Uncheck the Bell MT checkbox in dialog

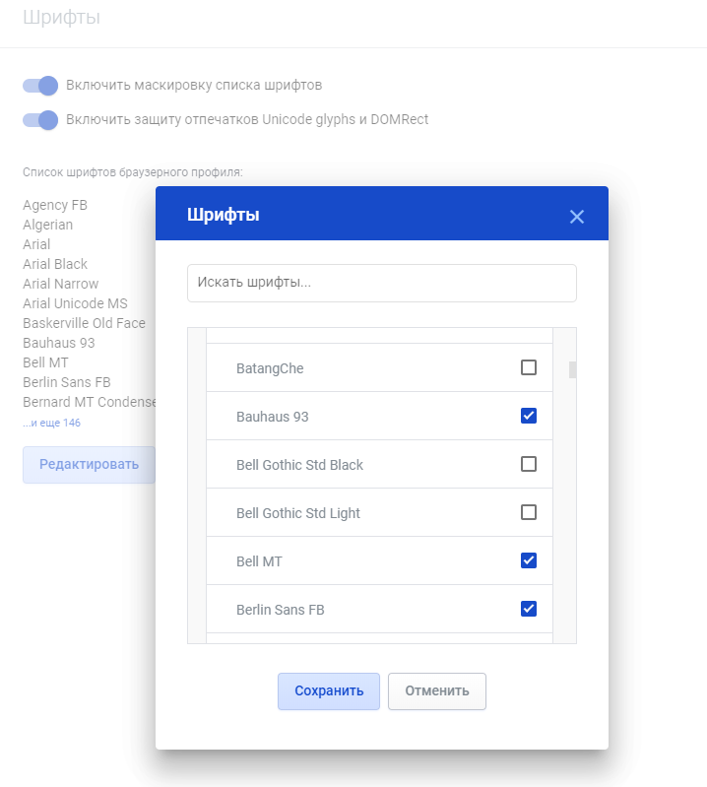[529, 560]
